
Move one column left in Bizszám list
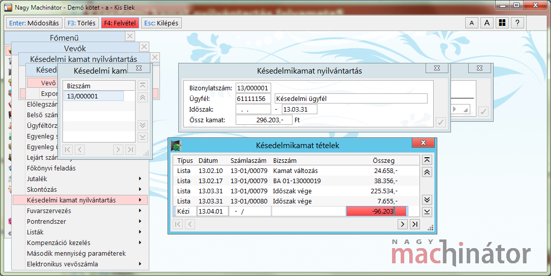(80, 150)
